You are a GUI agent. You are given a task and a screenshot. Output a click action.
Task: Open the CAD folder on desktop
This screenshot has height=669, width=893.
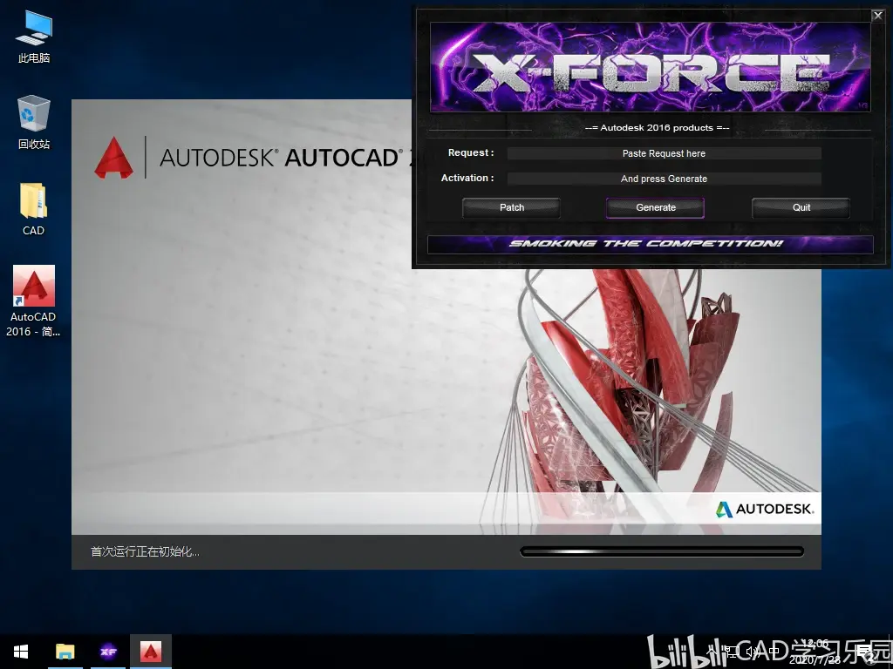[x=34, y=209]
